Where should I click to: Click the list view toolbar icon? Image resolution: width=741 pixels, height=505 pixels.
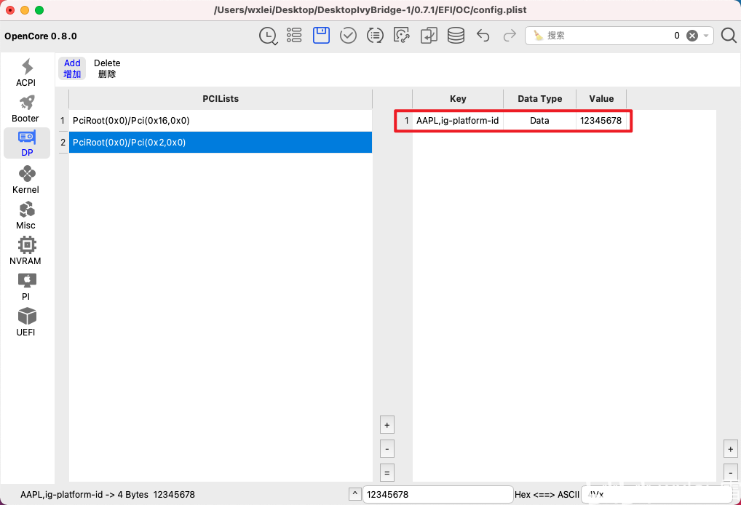[x=294, y=36]
